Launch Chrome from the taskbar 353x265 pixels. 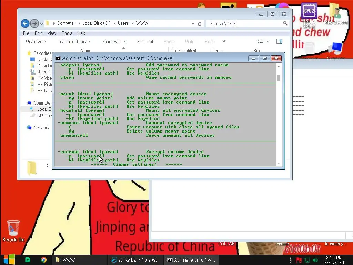pos(44,260)
